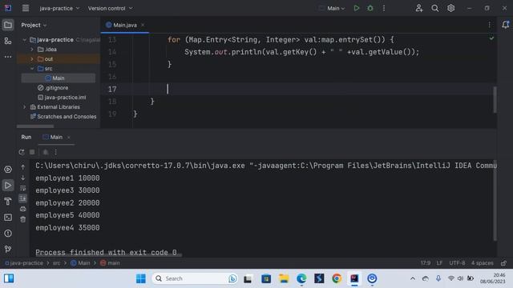This screenshot has width=513, height=288.
Task: Open Run panel more options
Action: click(x=55, y=152)
